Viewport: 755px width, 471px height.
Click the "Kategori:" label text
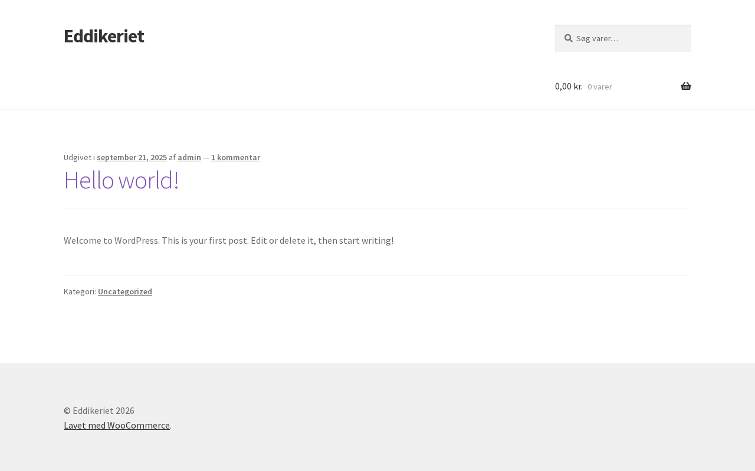pyautogui.click(x=80, y=291)
